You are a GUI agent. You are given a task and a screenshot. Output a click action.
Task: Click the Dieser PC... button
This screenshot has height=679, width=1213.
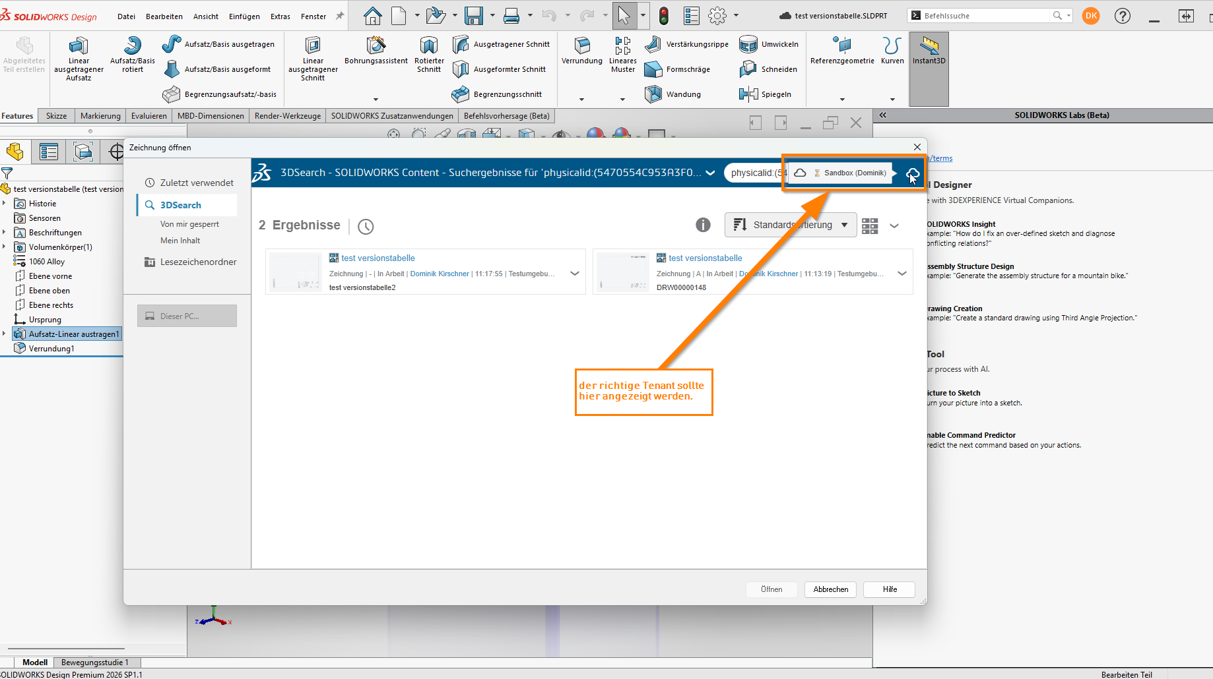187,316
